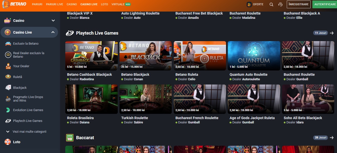Click the arrow next to 28 Jocuri

click(x=332, y=138)
